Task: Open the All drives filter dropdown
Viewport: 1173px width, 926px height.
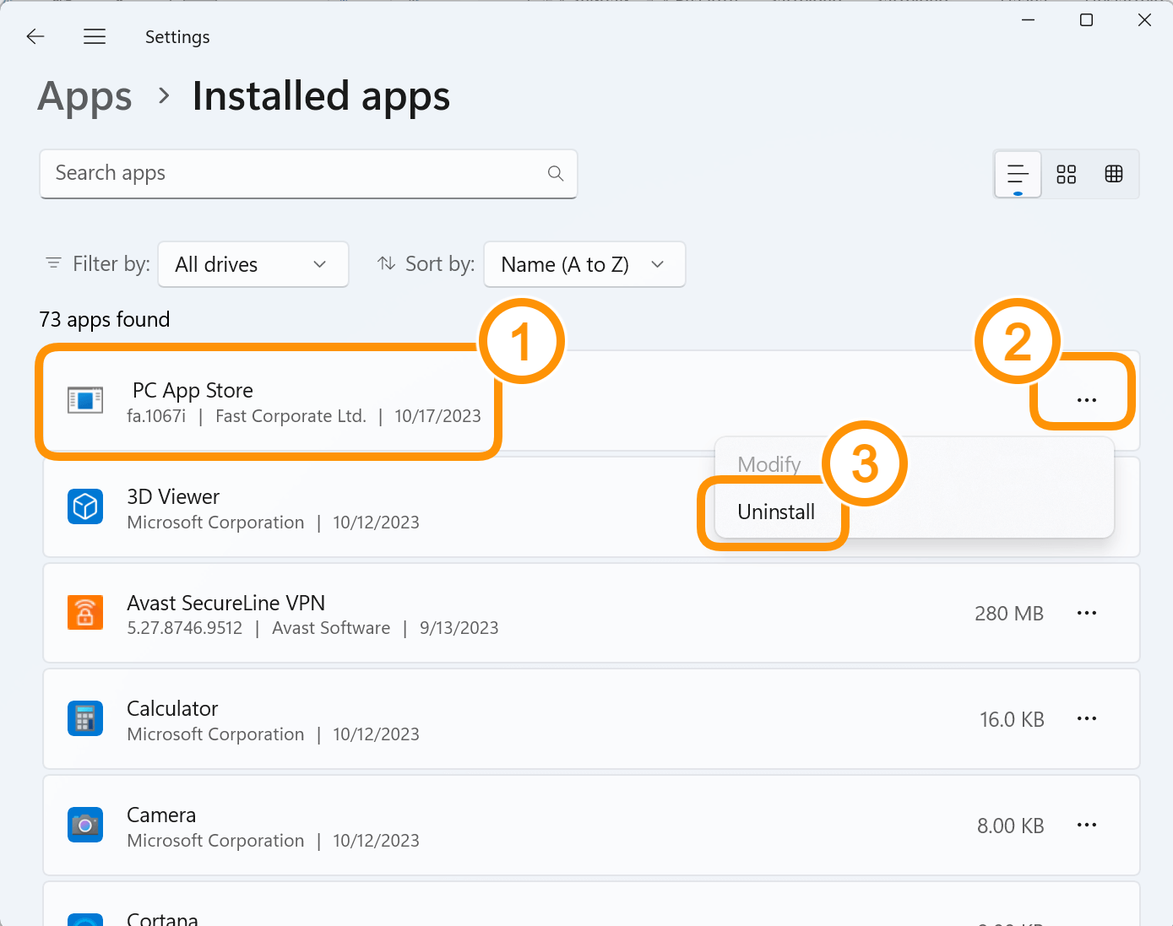Action: (253, 264)
